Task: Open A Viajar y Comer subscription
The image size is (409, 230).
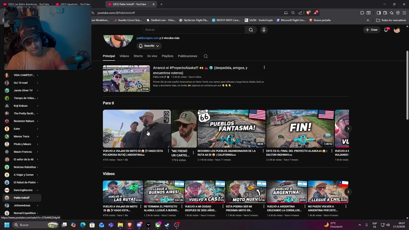Action: [21, 175]
